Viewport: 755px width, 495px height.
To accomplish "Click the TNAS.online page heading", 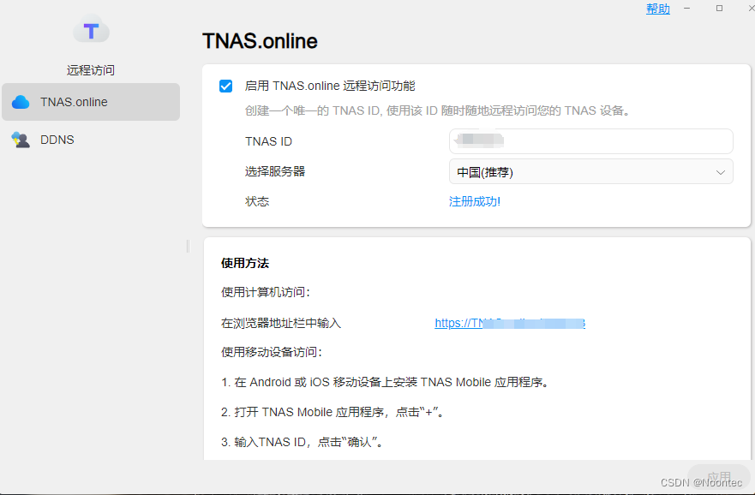I will (x=260, y=41).
